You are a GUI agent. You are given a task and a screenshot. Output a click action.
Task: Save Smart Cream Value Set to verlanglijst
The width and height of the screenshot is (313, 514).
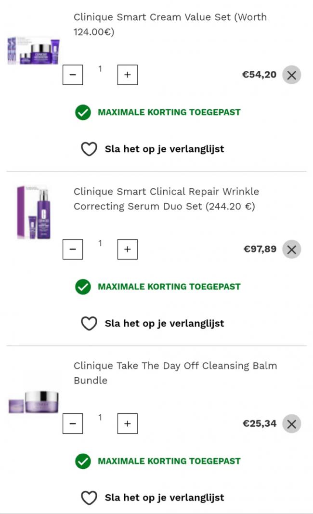click(x=164, y=149)
